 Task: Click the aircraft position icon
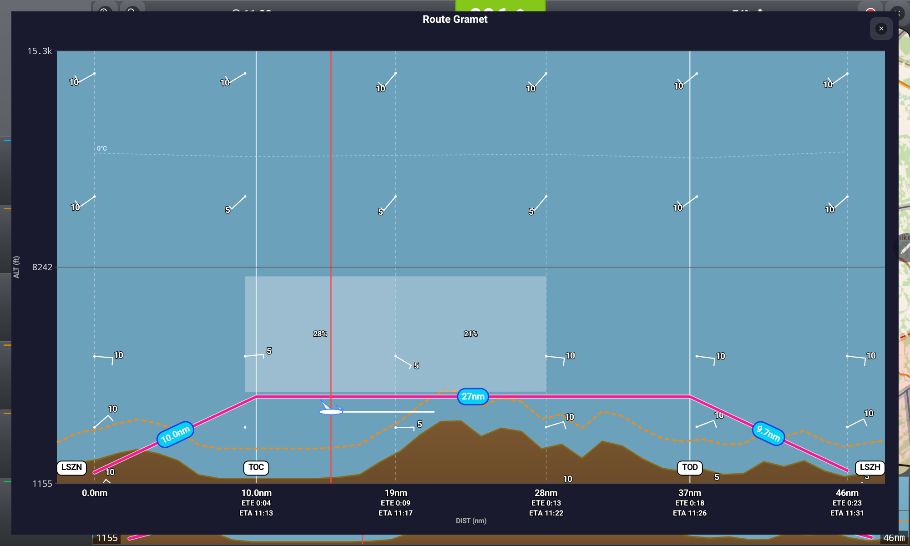point(331,409)
